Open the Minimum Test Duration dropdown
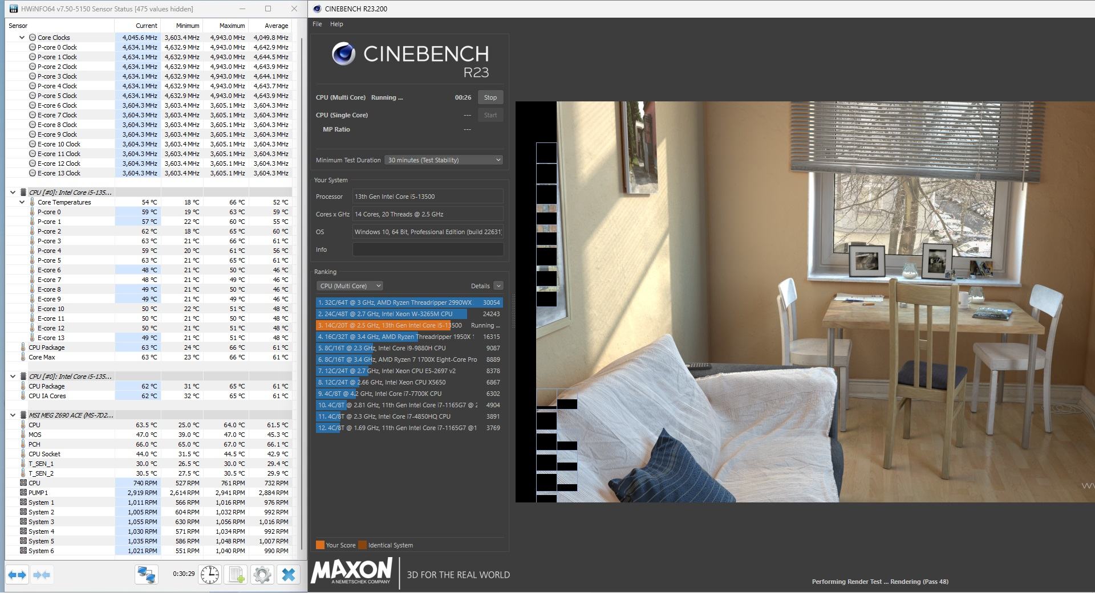 click(444, 160)
